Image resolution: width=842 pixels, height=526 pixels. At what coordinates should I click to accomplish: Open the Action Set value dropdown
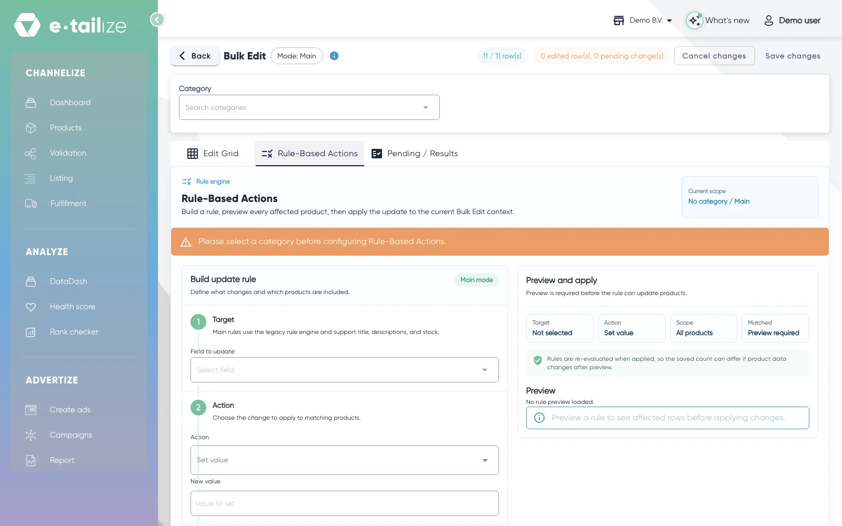pyautogui.click(x=345, y=460)
